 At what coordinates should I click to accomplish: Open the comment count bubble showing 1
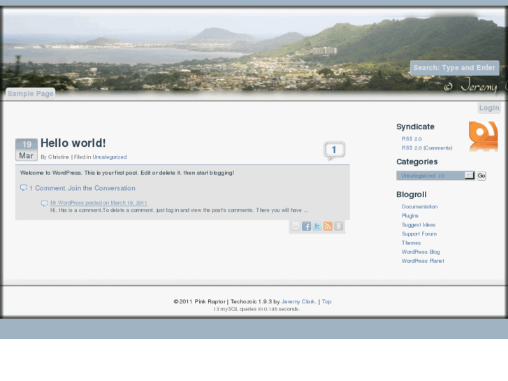pyautogui.click(x=334, y=150)
